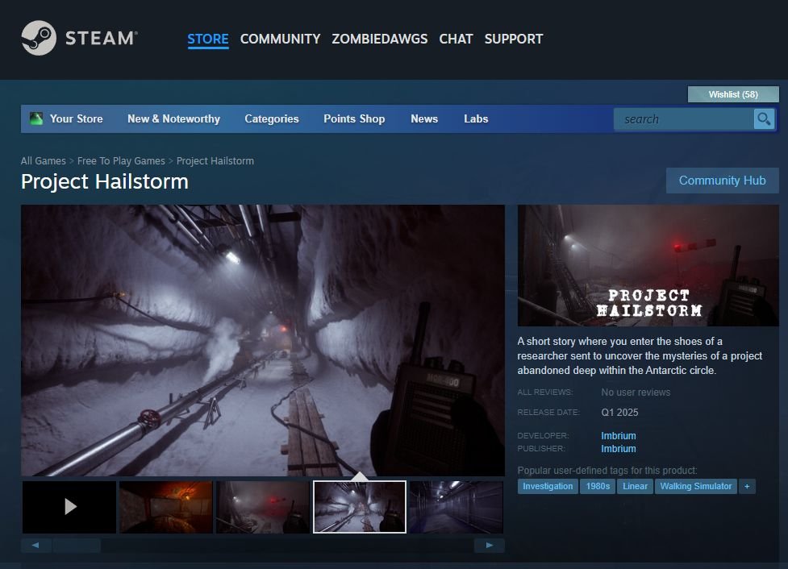The width and height of the screenshot is (788, 569).
Task: Click the thumbnail strip scrollbar handle
Action: [x=77, y=545]
